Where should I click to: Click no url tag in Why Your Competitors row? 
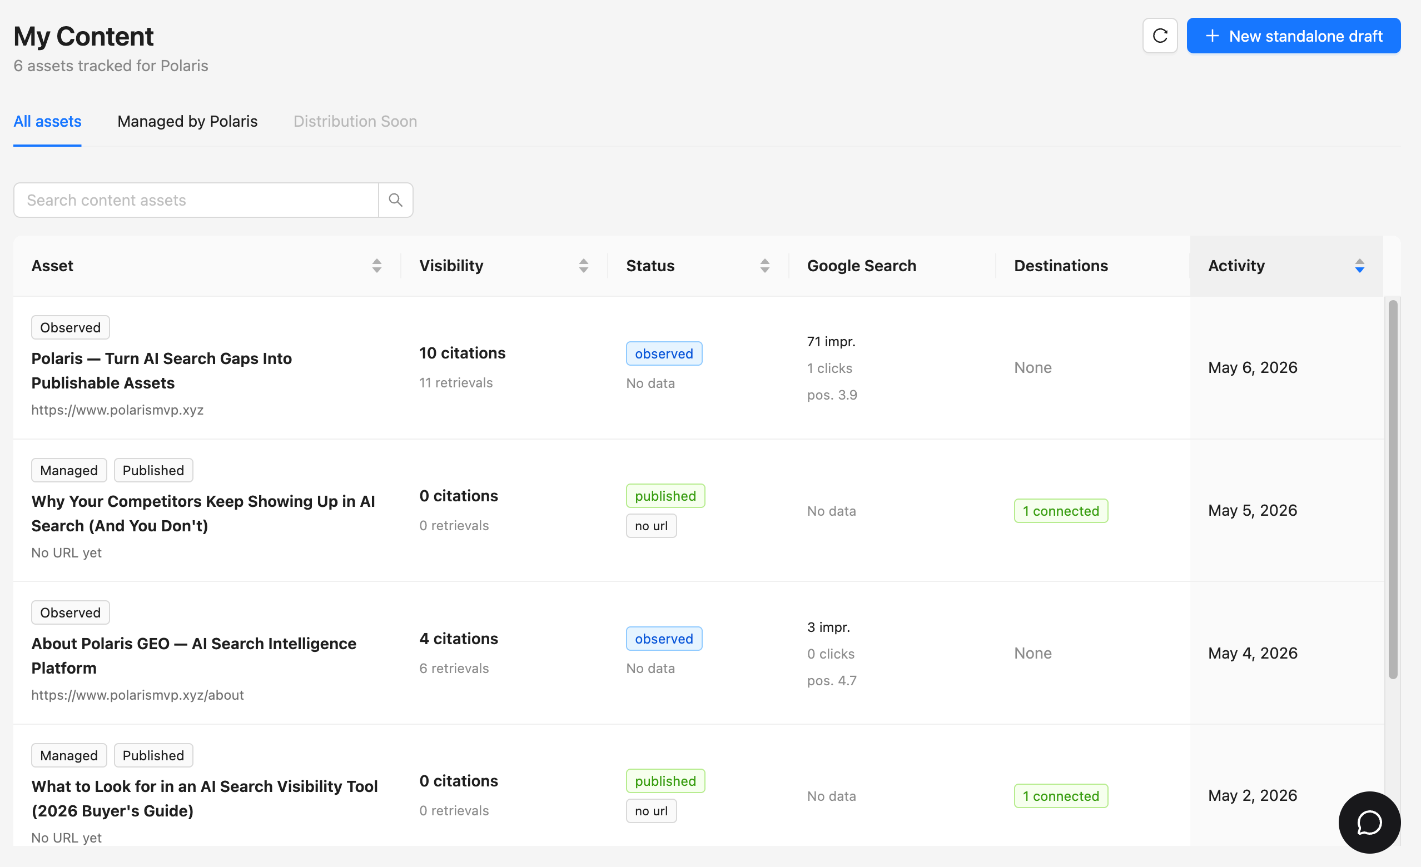click(x=651, y=526)
